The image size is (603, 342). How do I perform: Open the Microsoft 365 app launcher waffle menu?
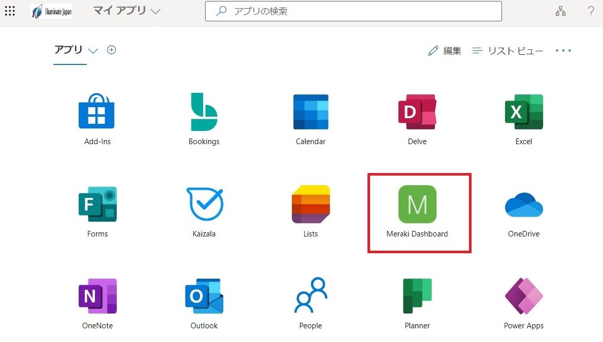pyautogui.click(x=10, y=11)
